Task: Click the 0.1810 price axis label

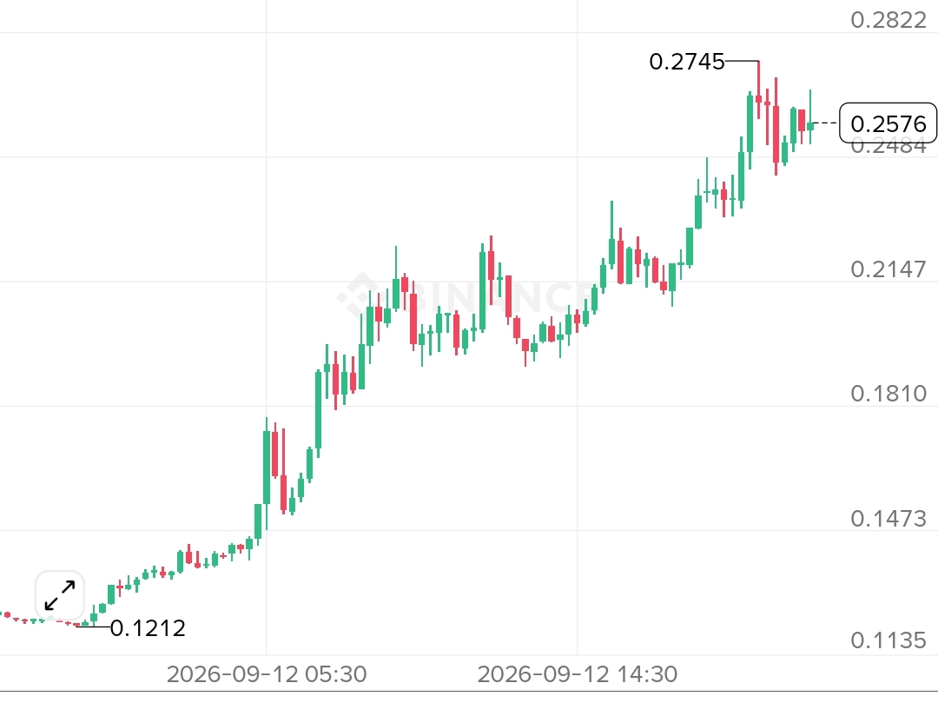Action: click(888, 394)
